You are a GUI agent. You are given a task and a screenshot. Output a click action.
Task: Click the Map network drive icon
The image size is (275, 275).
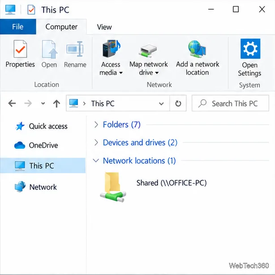[x=148, y=51]
